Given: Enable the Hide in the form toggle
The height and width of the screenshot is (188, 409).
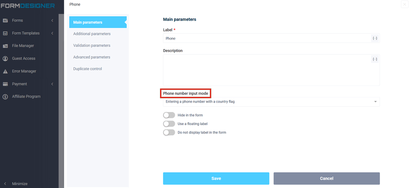Looking at the screenshot, I should point(169,115).
